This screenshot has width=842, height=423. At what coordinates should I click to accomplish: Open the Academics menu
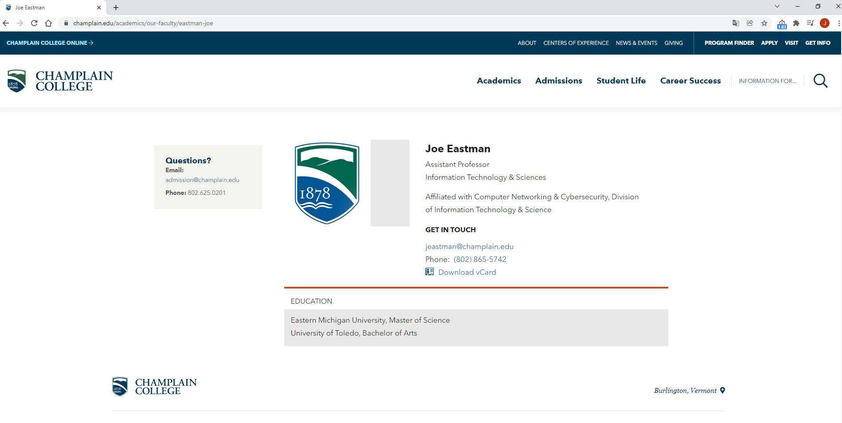click(x=499, y=81)
